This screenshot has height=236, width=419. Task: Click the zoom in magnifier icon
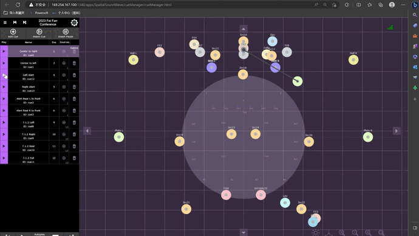[342, 233]
